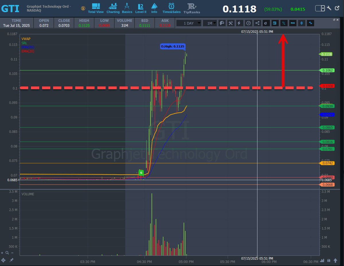Click the clock gauge toolbar icon
344x266 pixels.
click(248, 23)
